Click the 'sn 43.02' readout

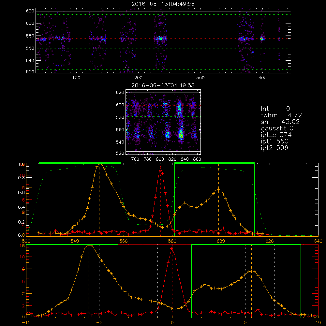point(280,122)
